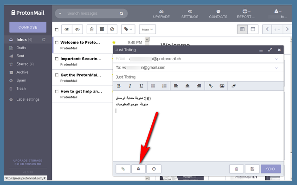The width and height of the screenshot is (297, 185).
Task: Toggle bold formatting in composer
Action: coord(119,86)
